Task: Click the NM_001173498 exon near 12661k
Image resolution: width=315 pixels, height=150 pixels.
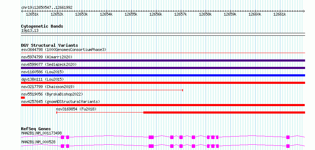Action: click(x=288, y=137)
